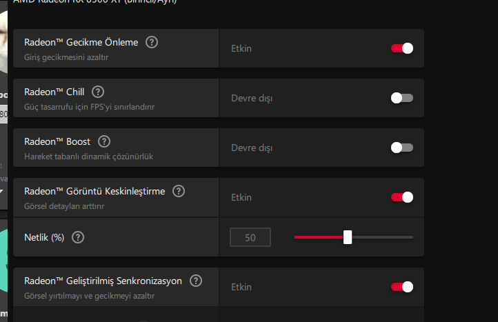Enable the Radeon Chill switch

tap(402, 98)
